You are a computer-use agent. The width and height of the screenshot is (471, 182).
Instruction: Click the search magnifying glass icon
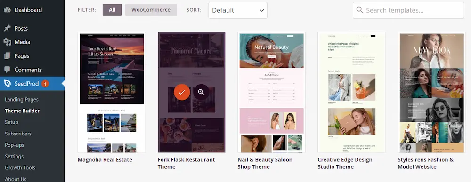[359, 10]
